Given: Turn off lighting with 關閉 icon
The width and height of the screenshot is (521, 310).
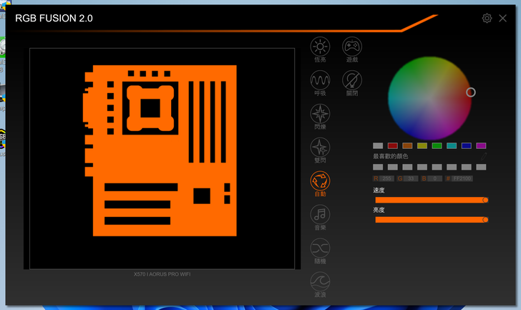Looking at the screenshot, I should pyautogui.click(x=351, y=80).
